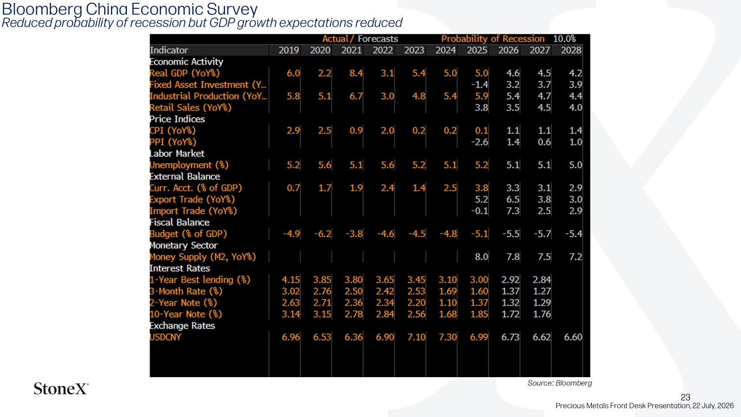
Task: Select the 10-Year Note (%) row
Action: pyautogui.click(x=366, y=314)
